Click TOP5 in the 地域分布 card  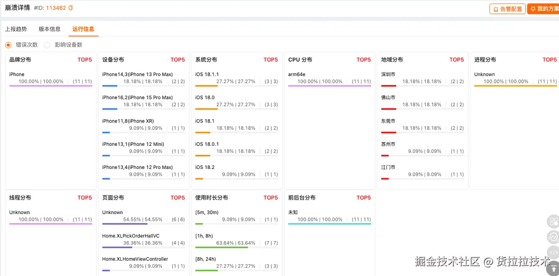click(x=457, y=60)
